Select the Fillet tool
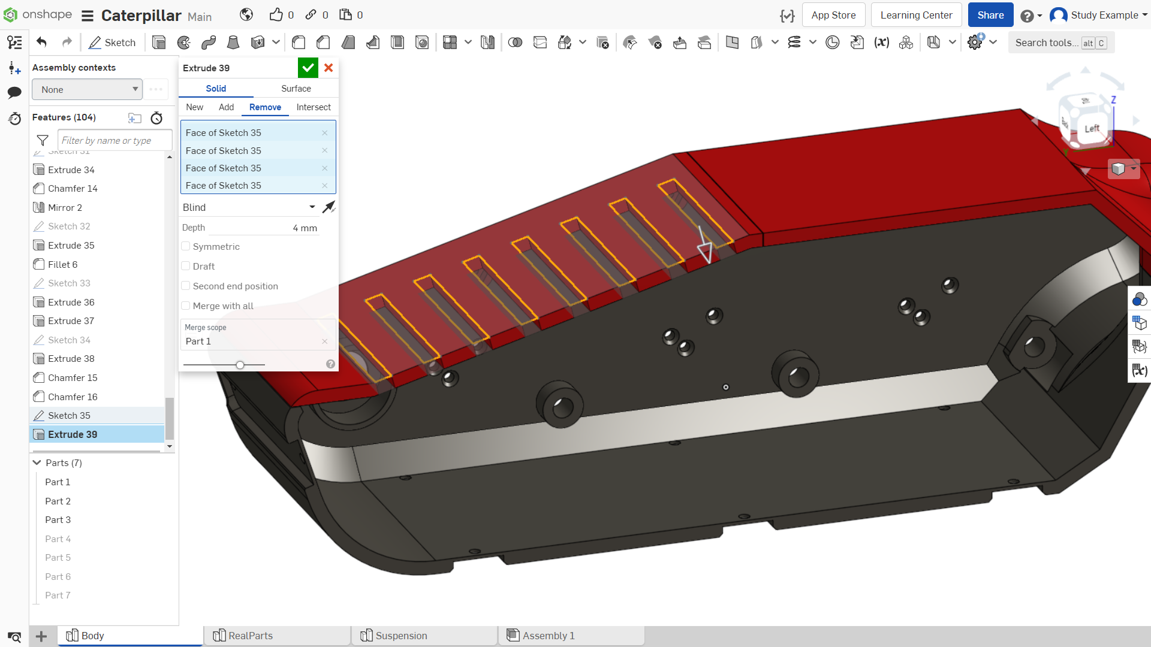This screenshot has width=1151, height=647. click(x=299, y=43)
